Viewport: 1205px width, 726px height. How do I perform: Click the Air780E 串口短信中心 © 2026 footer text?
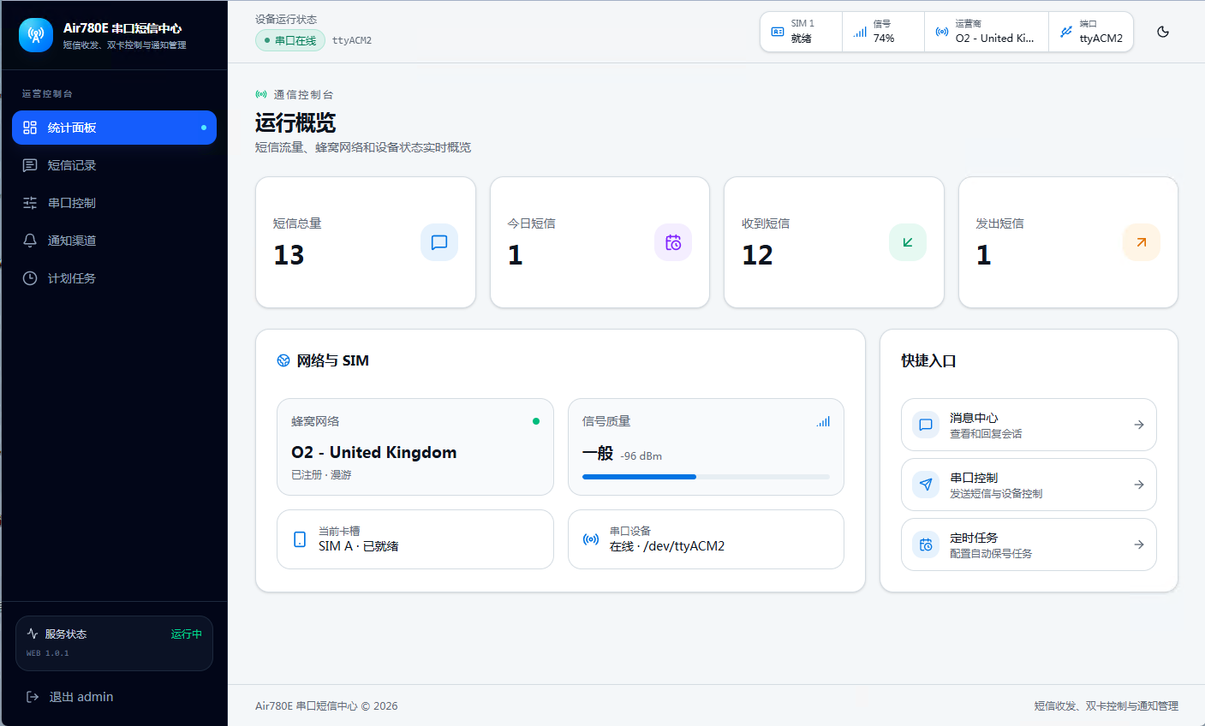(326, 706)
